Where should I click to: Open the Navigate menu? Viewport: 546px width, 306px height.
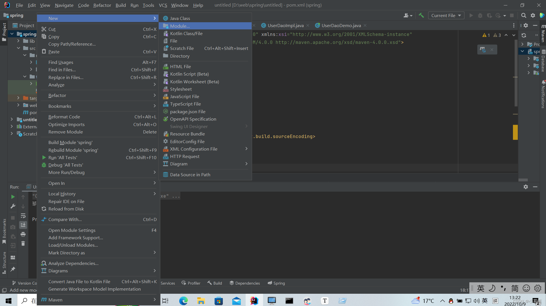coord(64,5)
